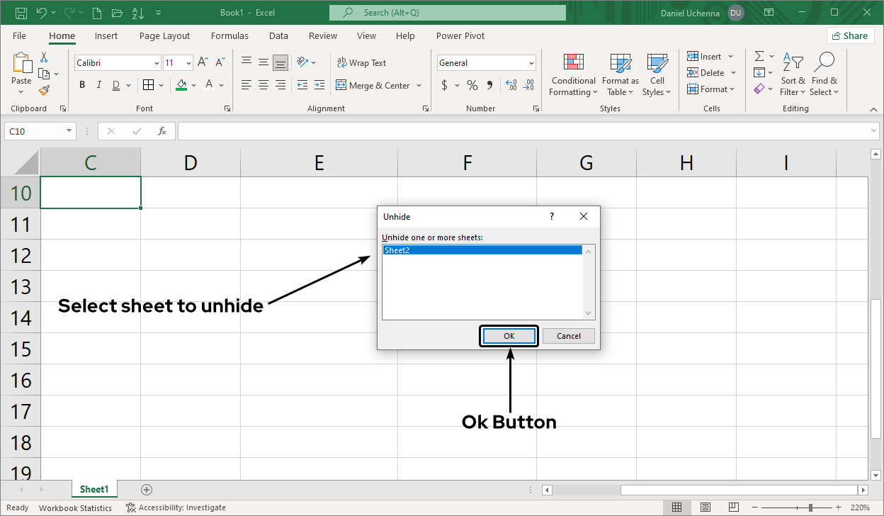This screenshot has height=516, width=884.
Task: Click the AutoSum icon
Action: pos(759,56)
